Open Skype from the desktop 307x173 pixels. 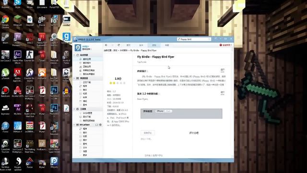tap(18, 4)
